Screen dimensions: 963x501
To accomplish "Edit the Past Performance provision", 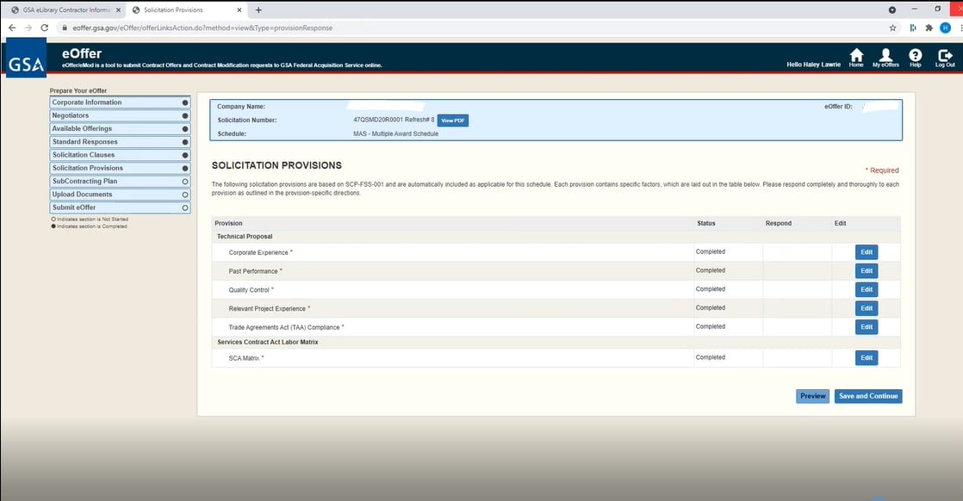I will (866, 270).
